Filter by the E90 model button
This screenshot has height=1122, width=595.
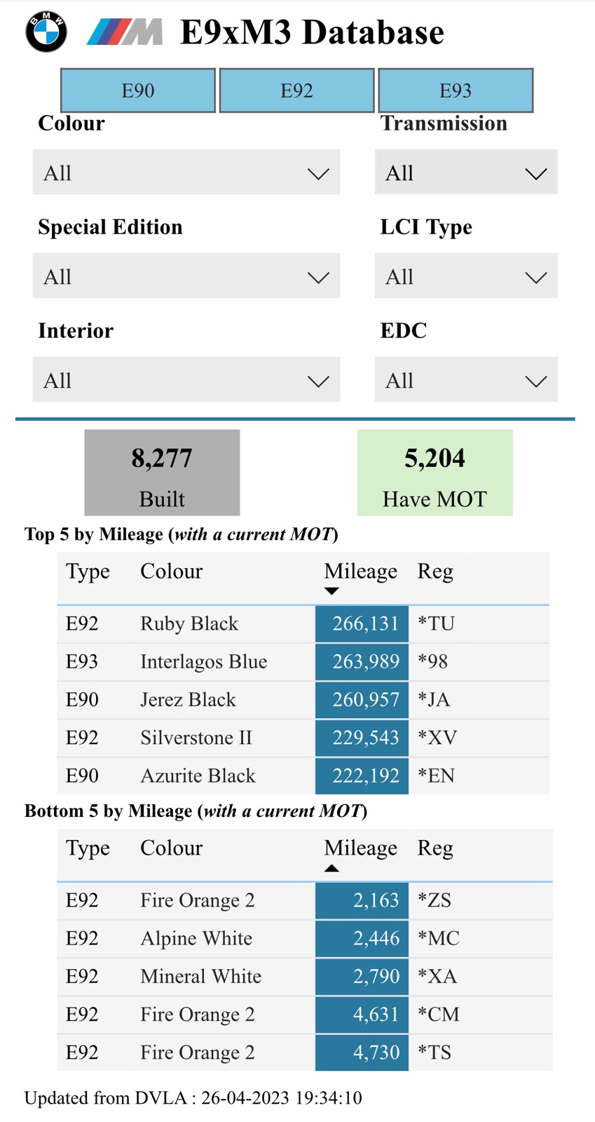coord(138,90)
